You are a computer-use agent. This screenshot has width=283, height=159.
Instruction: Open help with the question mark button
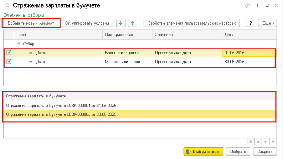coord(250,23)
